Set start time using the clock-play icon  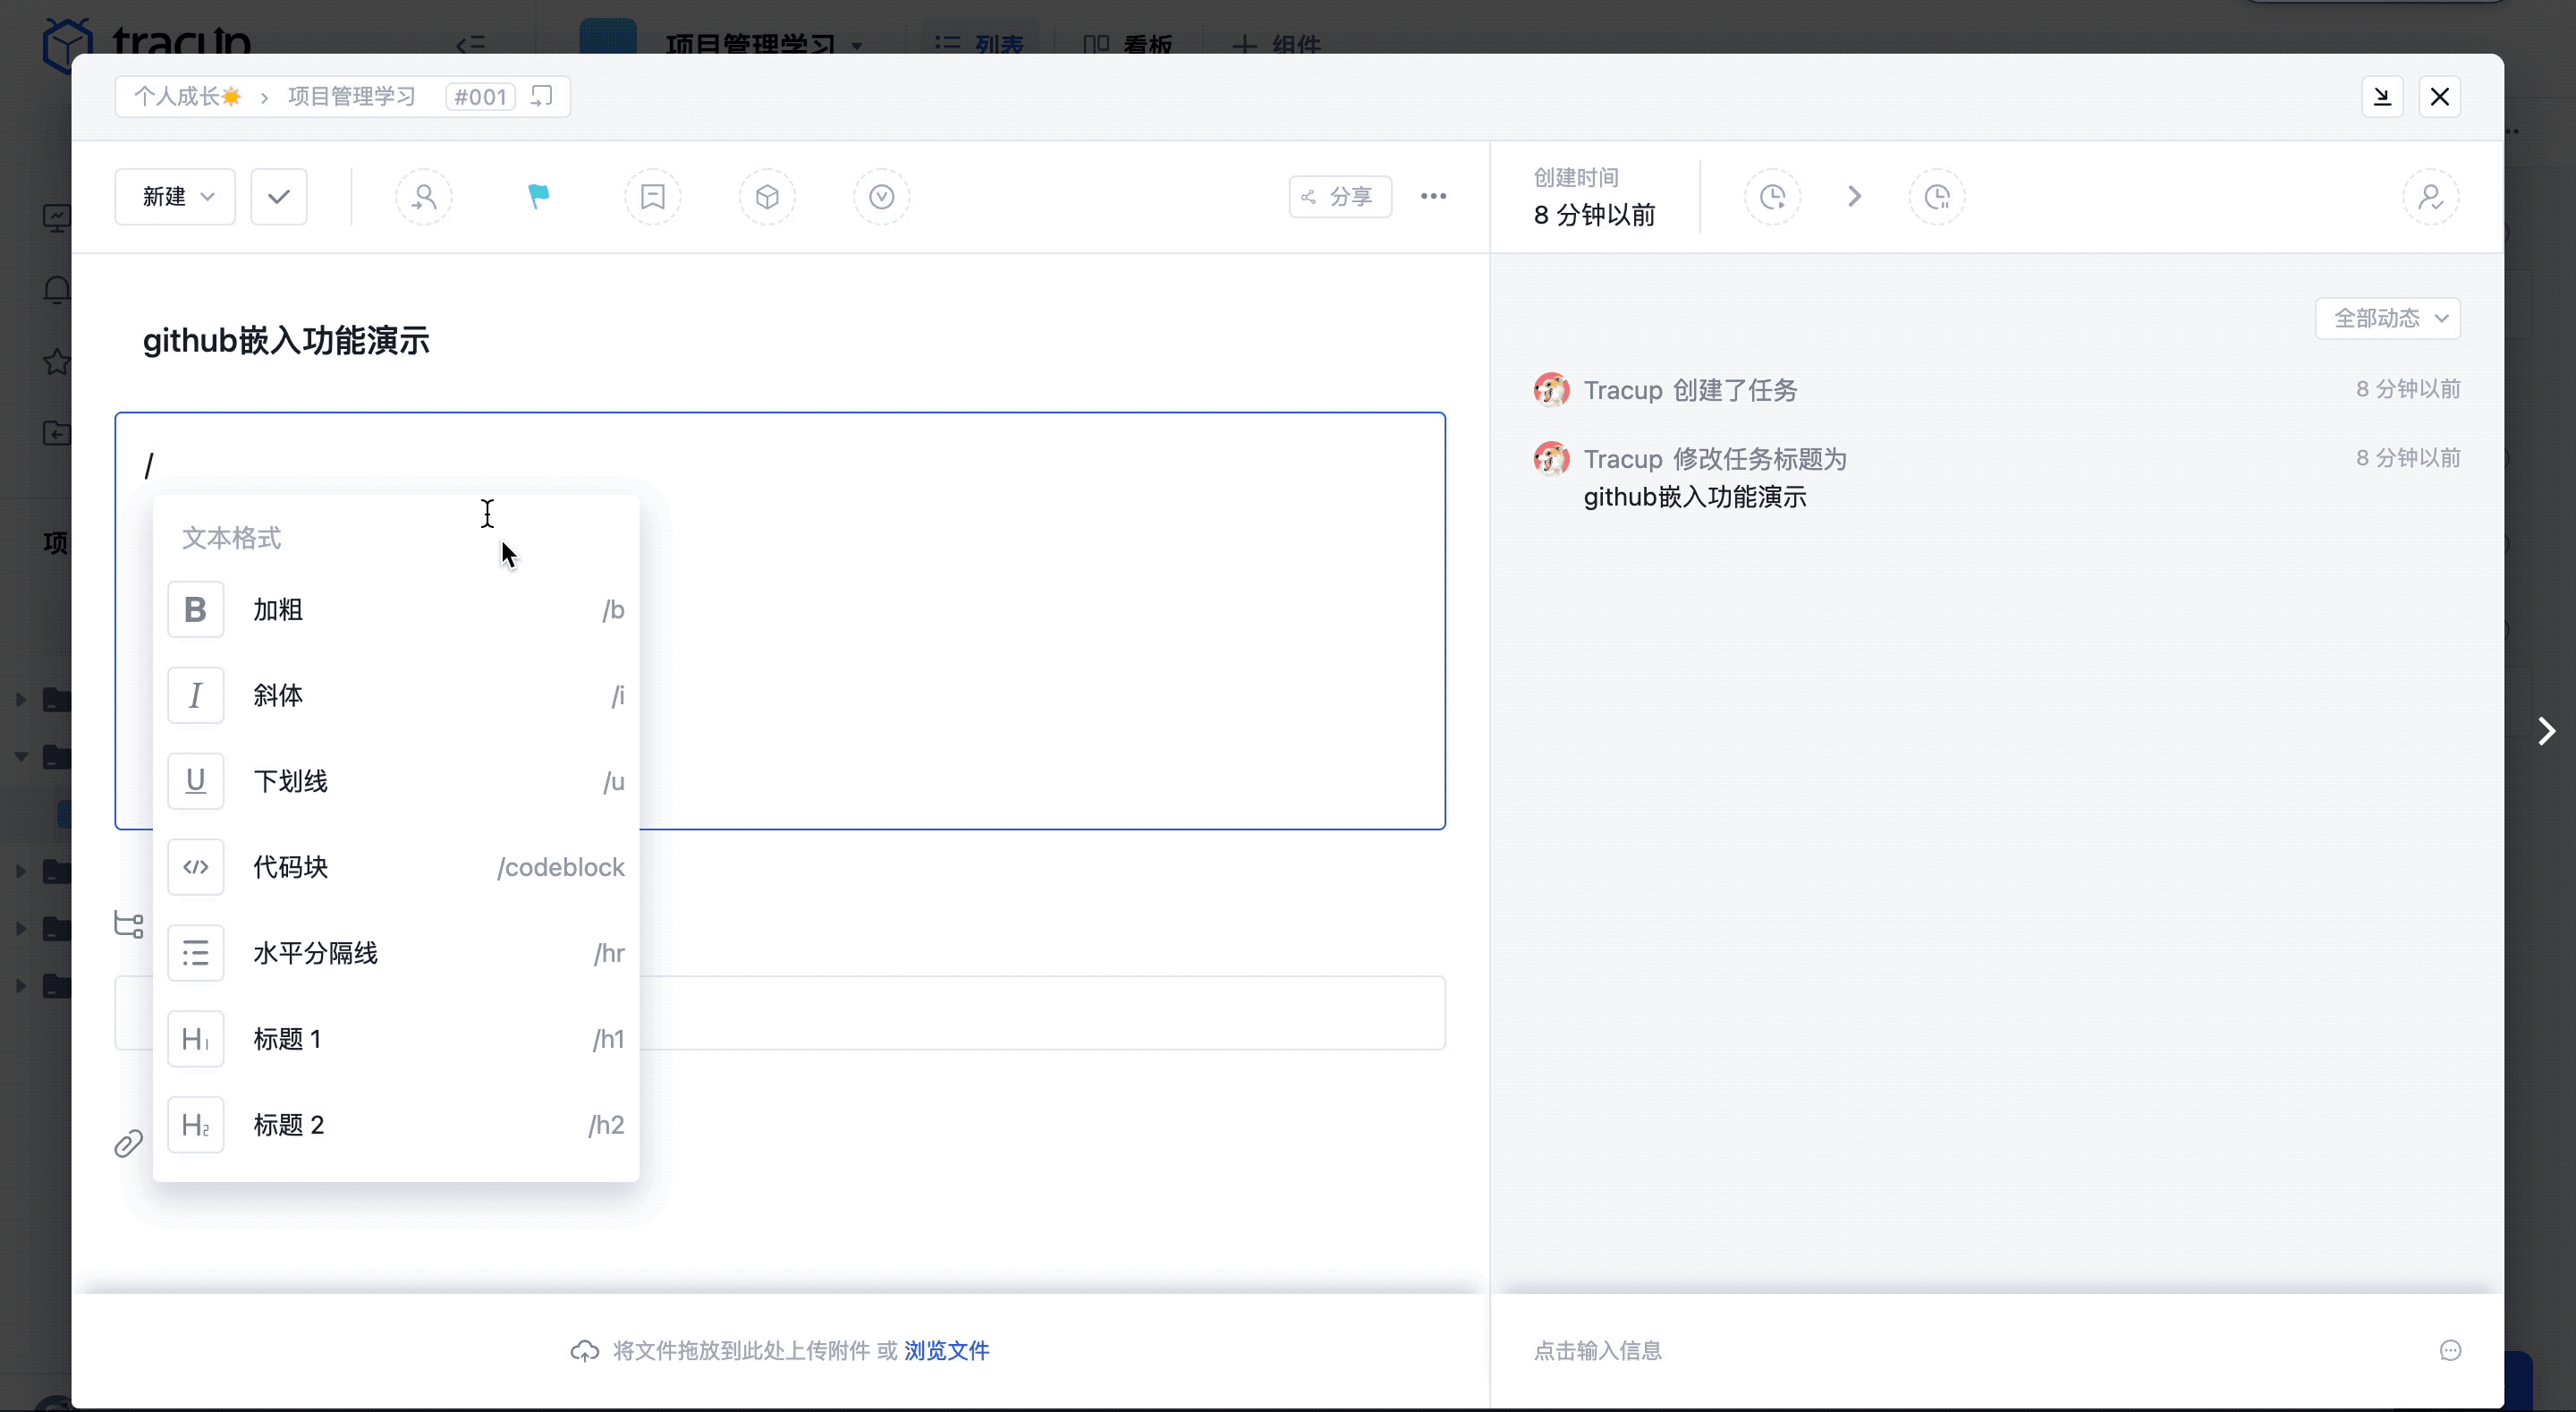[x=1773, y=196]
